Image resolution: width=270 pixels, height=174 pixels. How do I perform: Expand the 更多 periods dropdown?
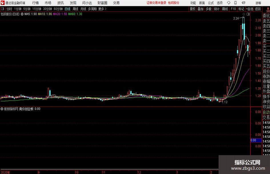[x=103, y=9]
